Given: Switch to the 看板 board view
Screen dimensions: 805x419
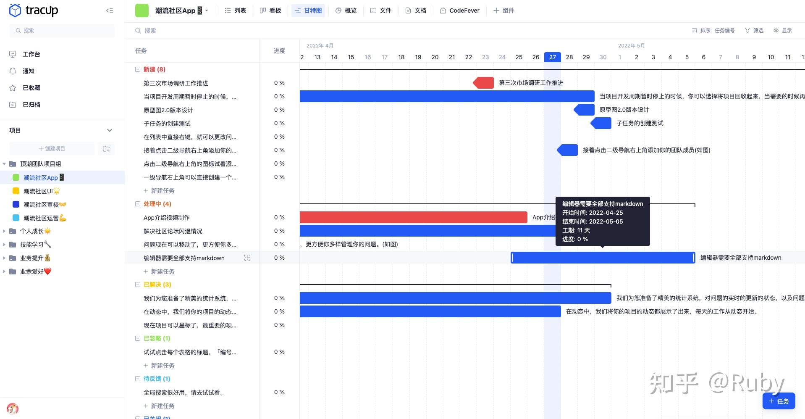Looking at the screenshot, I should (270, 11).
